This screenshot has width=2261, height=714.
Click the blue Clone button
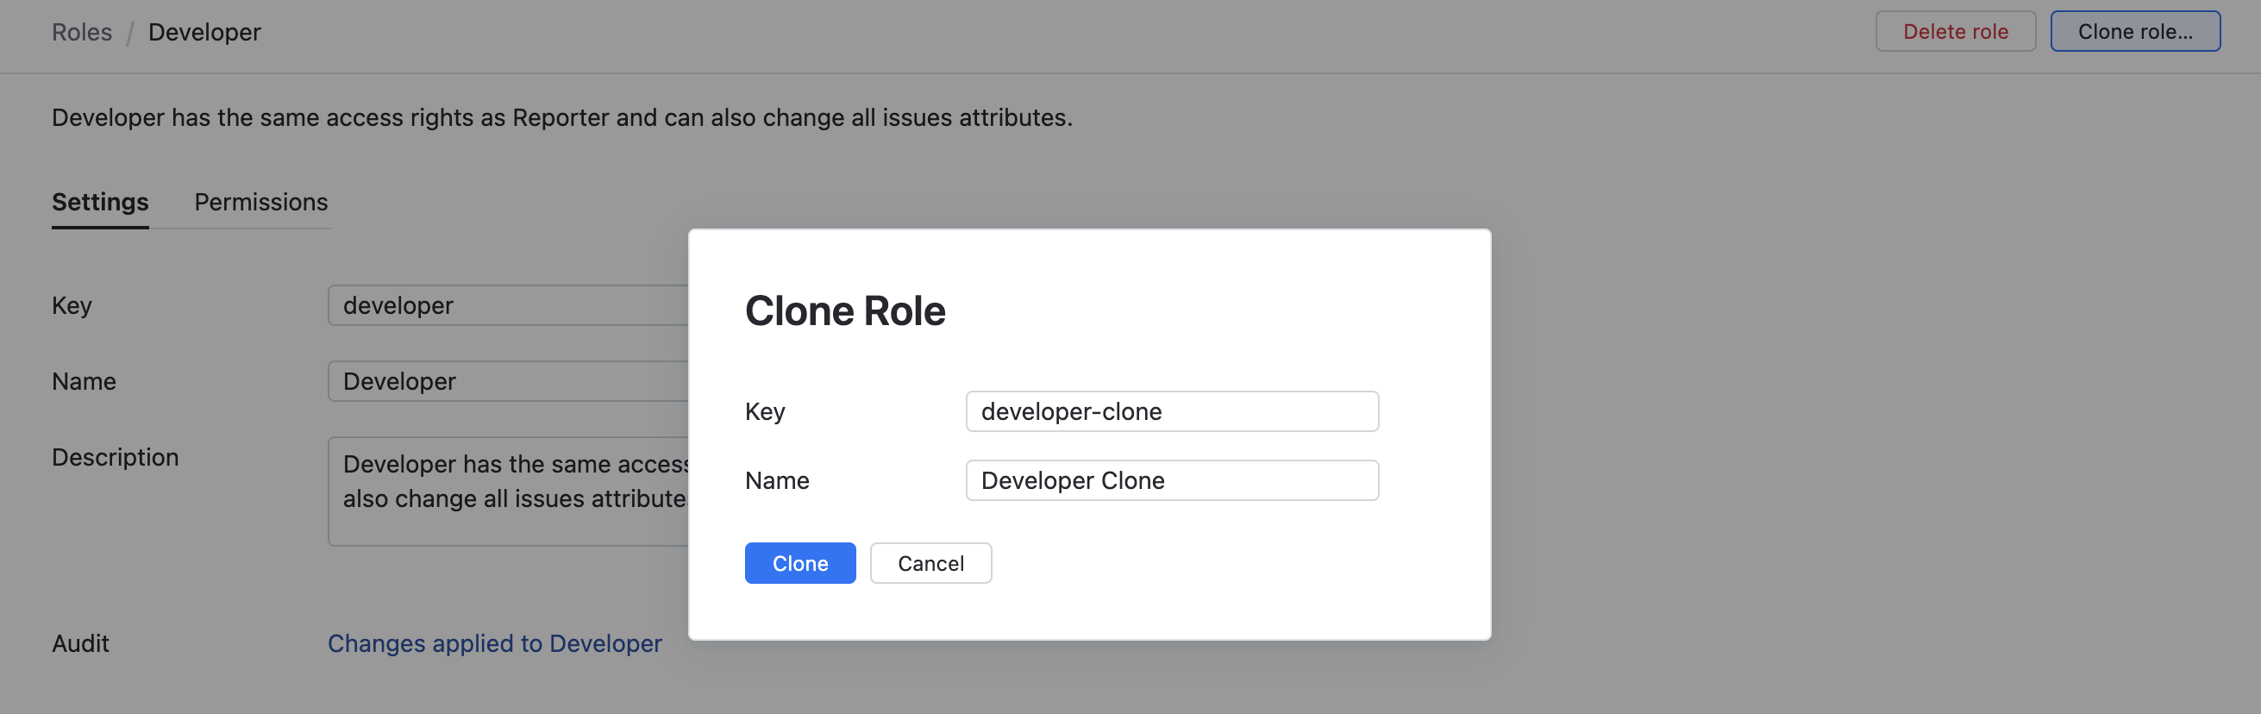point(799,563)
